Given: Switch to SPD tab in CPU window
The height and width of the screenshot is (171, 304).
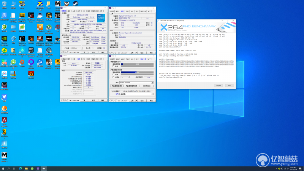Looking at the screenshot, I should (x=84, y=11).
